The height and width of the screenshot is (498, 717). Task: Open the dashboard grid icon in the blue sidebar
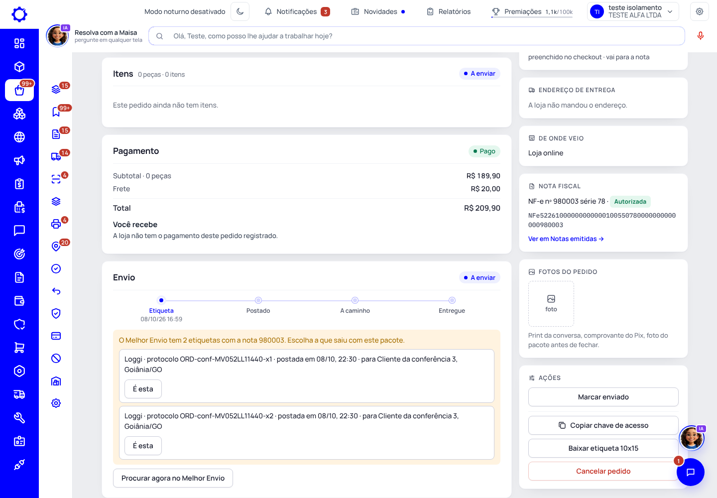pyautogui.click(x=19, y=43)
